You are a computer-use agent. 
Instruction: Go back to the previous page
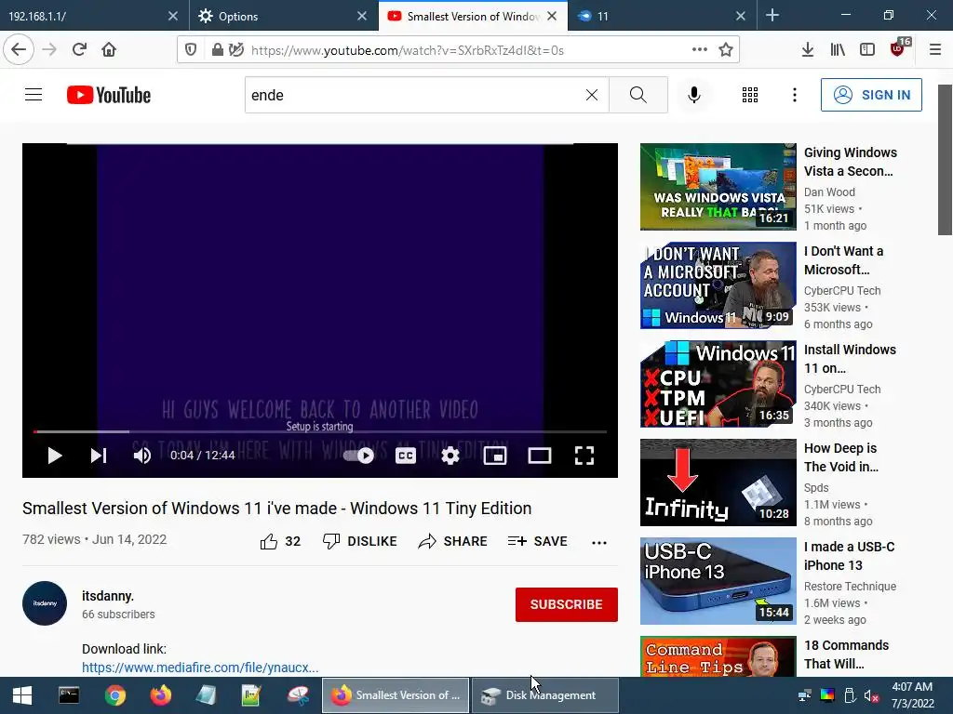pyautogui.click(x=19, y=50)
